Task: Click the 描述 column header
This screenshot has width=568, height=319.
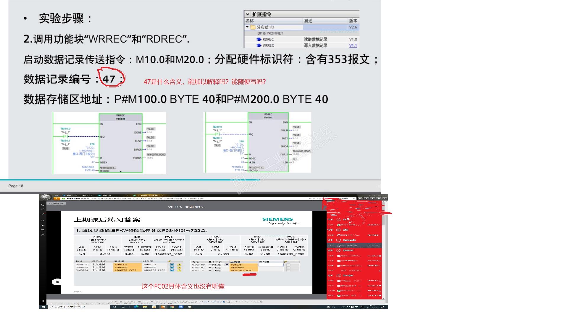Action: [308, 21]
